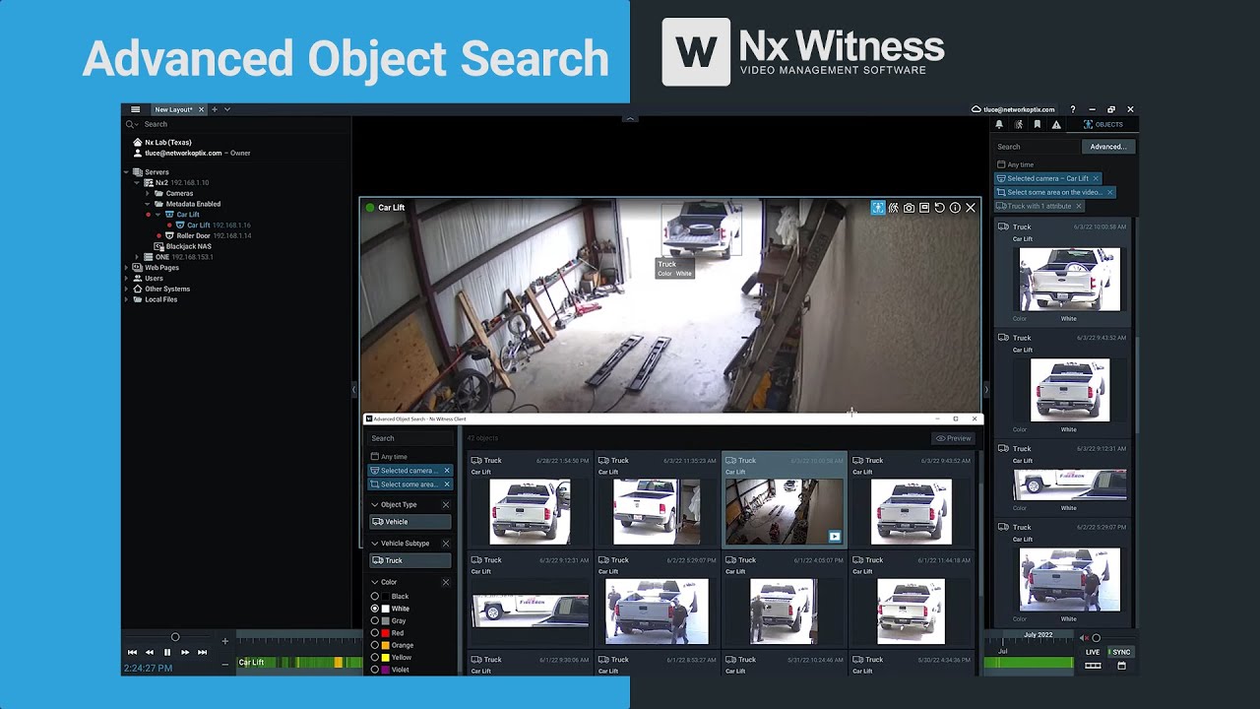This screenshot has height=709, width=1260.
Task: Select Car Lift 192.168.1.16 camera
Action: pyautogui.click(x=213, y=226)
